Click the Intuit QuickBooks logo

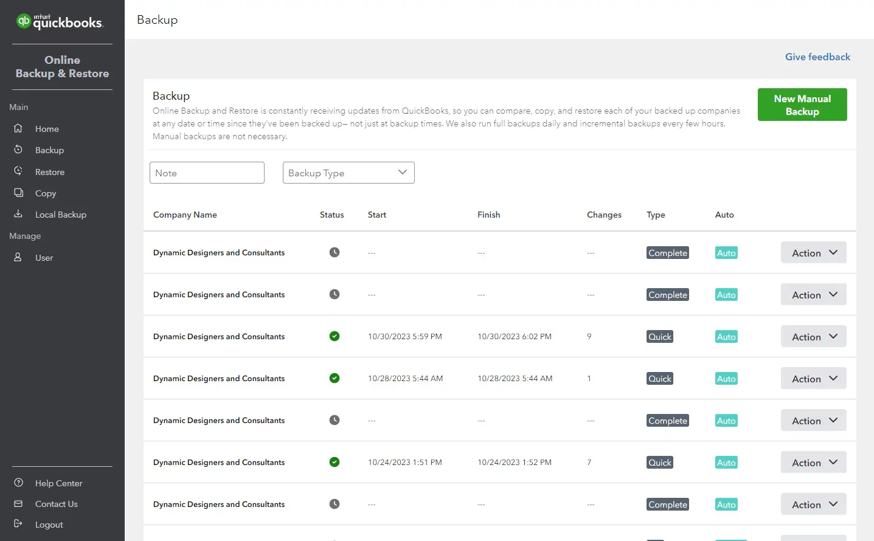point(60,22)
